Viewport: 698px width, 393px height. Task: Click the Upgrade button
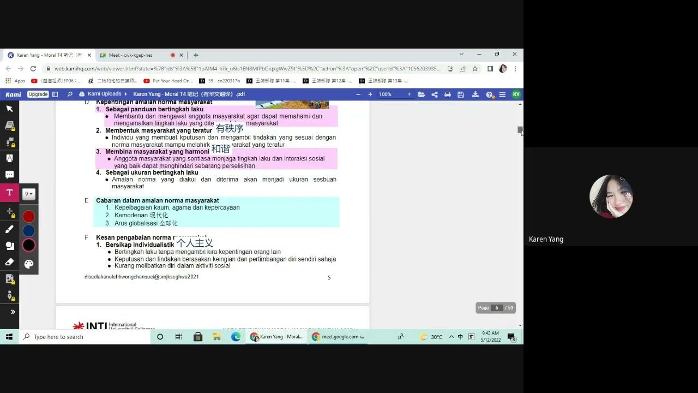(38, 94)
